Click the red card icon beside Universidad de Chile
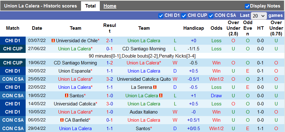 coord(53,41)
